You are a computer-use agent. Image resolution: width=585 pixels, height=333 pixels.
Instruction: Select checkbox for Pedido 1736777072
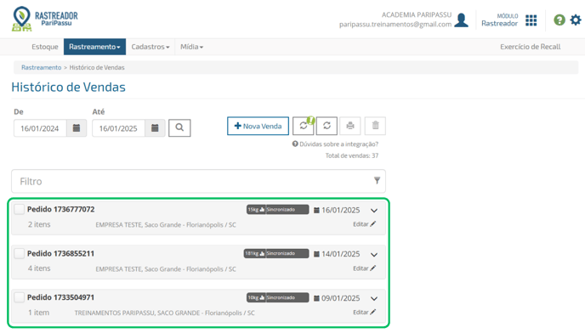pos(19,209)
